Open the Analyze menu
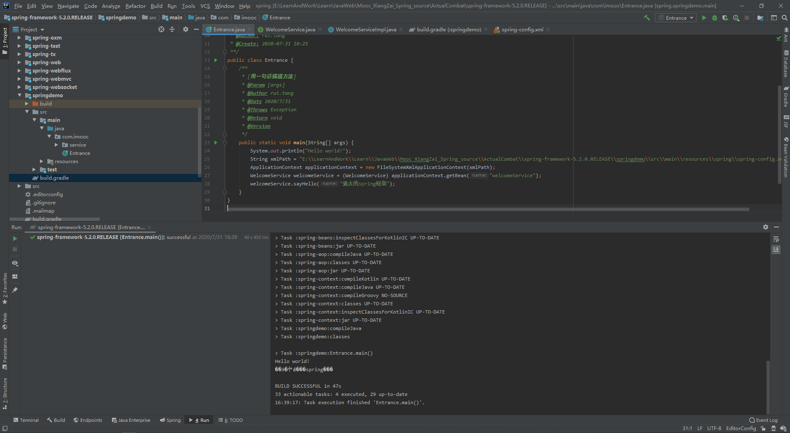The width and height of the screenshot is (790, 433). [111, 6]
